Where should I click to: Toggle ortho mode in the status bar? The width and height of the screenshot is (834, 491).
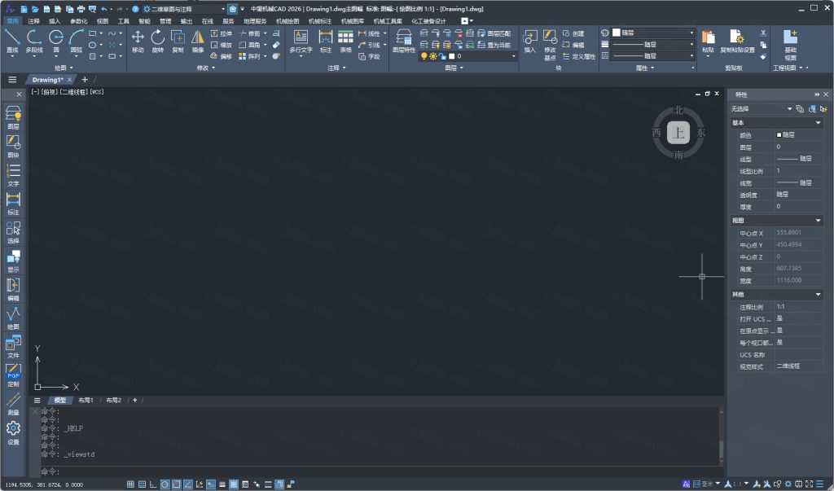(x=153, y=484)
